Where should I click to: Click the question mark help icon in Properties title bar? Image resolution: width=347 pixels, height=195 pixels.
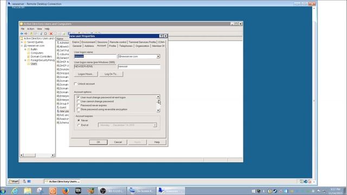coord(161,36)
